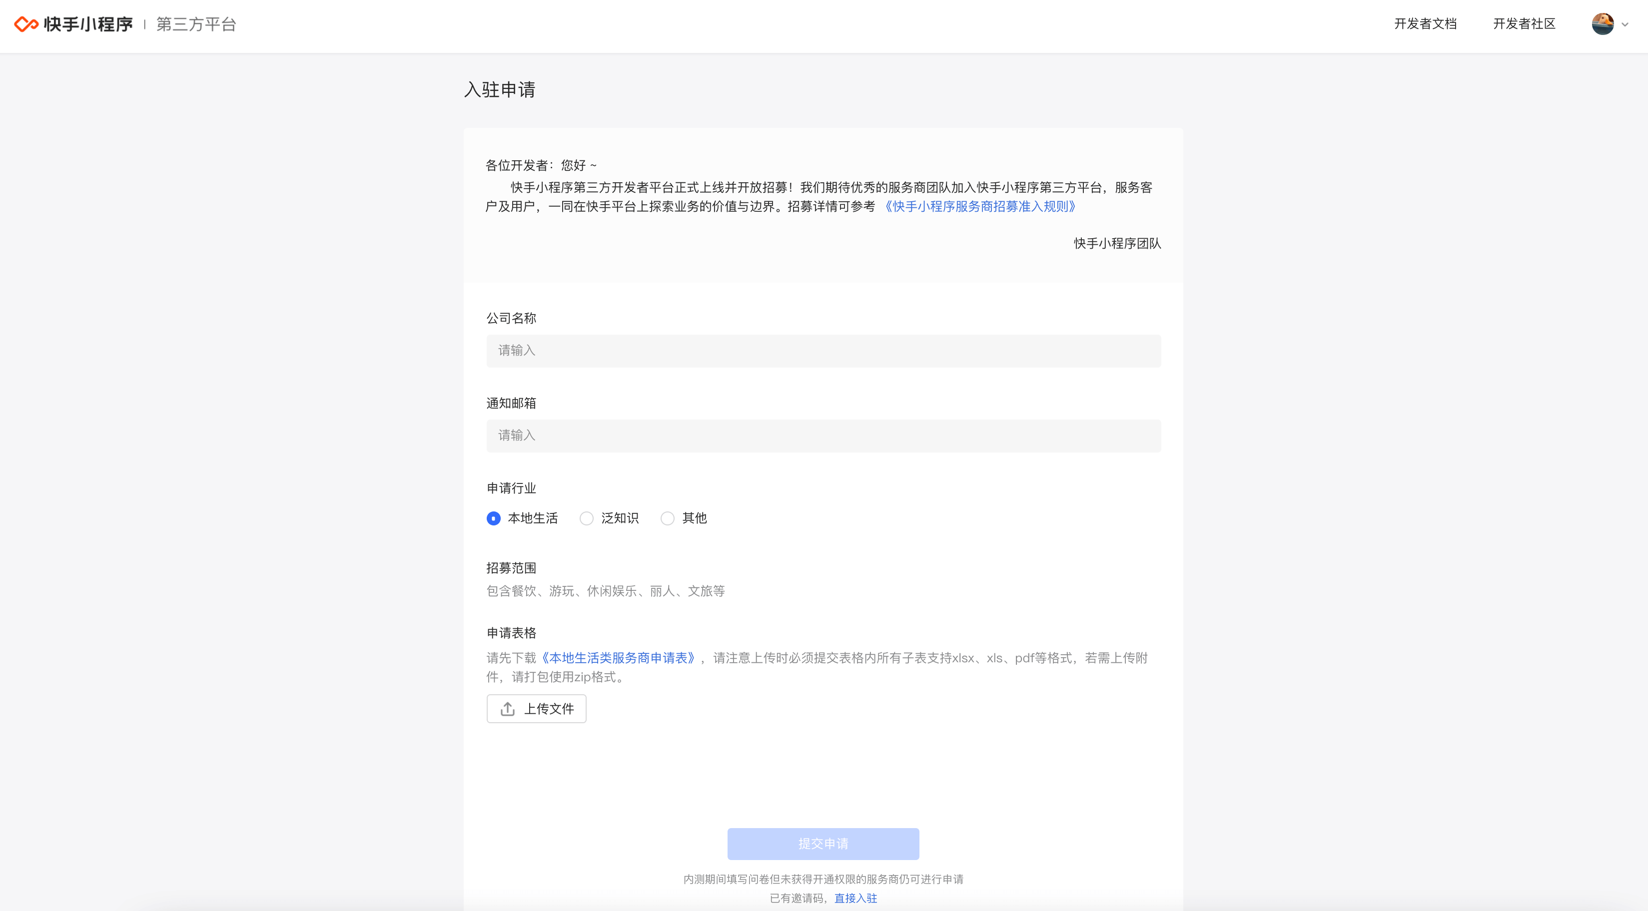Expand the account dropdown chevron
The width and height of the screenshot is (1648, 911).
coord(1625,25)
